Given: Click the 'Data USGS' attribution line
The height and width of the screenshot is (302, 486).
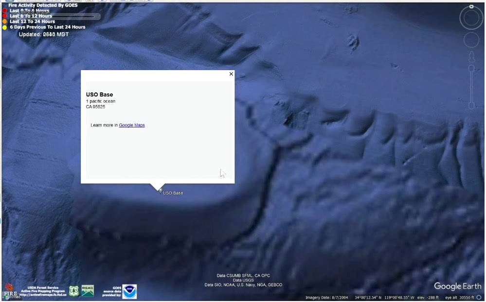Looking at the screenshot, I should point(243,280).
